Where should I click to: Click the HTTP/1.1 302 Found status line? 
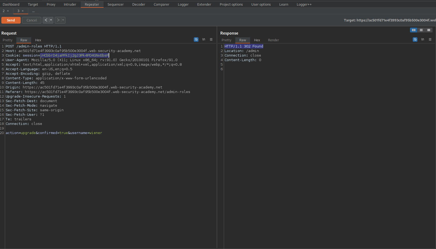click(244, 46)
